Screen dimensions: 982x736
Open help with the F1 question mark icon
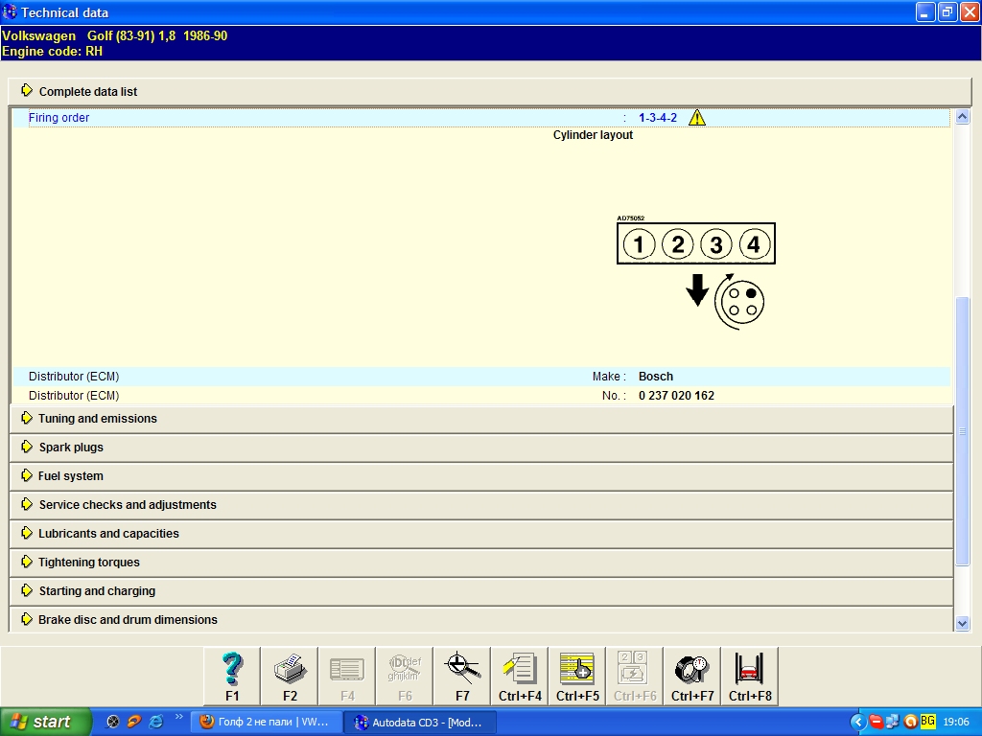232,676
